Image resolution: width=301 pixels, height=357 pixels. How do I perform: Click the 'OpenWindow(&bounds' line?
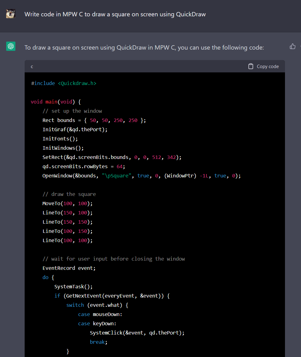pyautogui.click(x=142, y=176)
